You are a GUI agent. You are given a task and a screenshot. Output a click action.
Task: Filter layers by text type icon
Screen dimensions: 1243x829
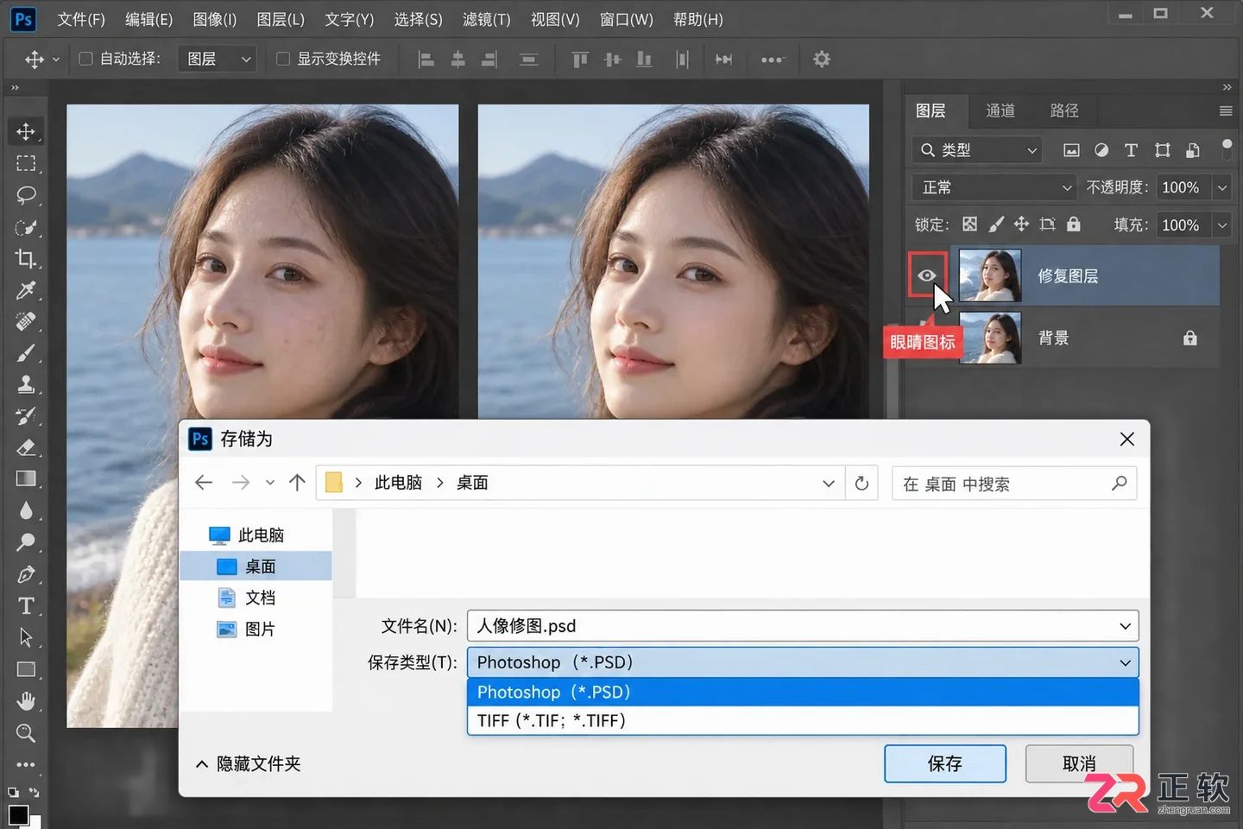(x=1131, y=150)
